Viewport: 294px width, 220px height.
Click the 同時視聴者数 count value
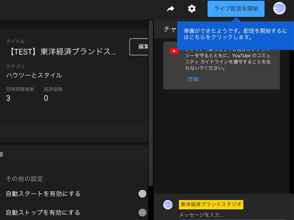coord(8,98)
